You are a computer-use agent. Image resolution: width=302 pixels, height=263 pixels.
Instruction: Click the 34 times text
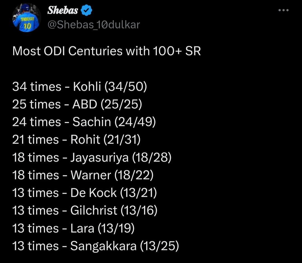coord(37,86)
